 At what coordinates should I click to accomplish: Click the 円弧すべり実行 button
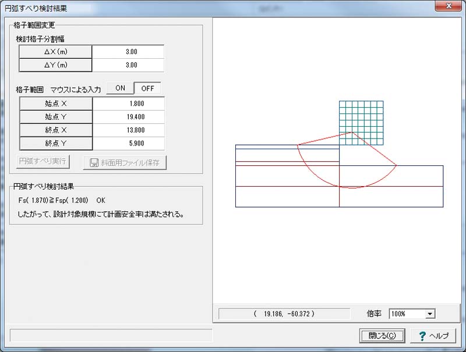43,162
